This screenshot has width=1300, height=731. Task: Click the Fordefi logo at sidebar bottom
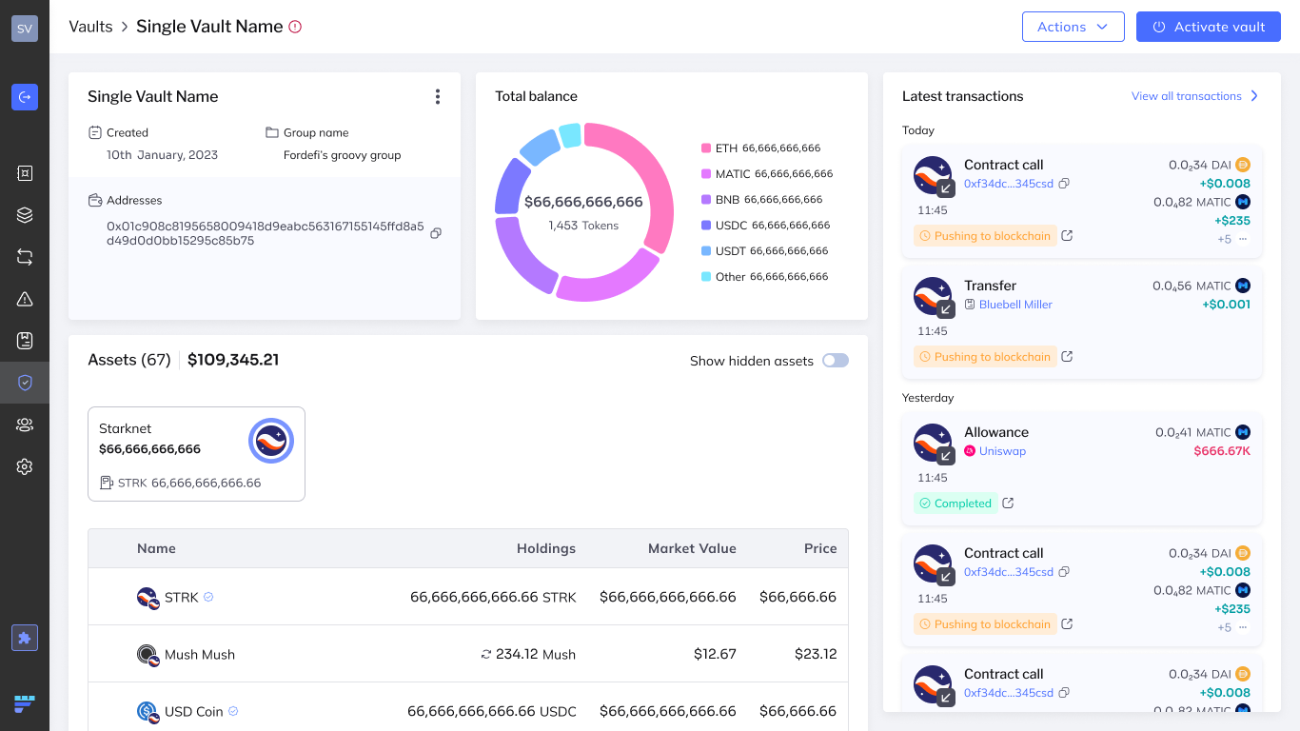pyautogui.click(x=25, y=704)
